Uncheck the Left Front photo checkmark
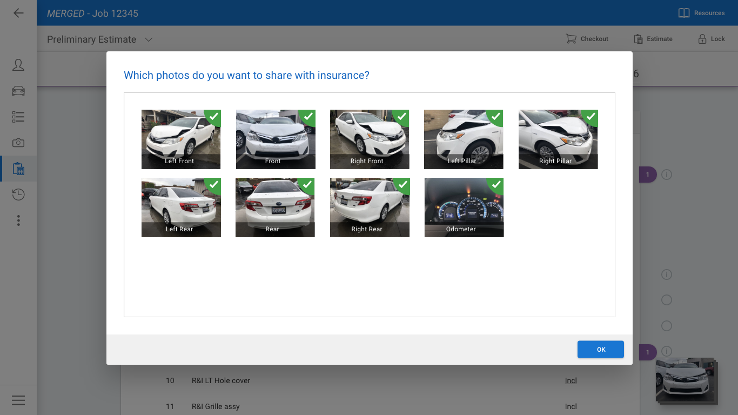Viewport: 738px width, 415px height. [x=214, y=117]
